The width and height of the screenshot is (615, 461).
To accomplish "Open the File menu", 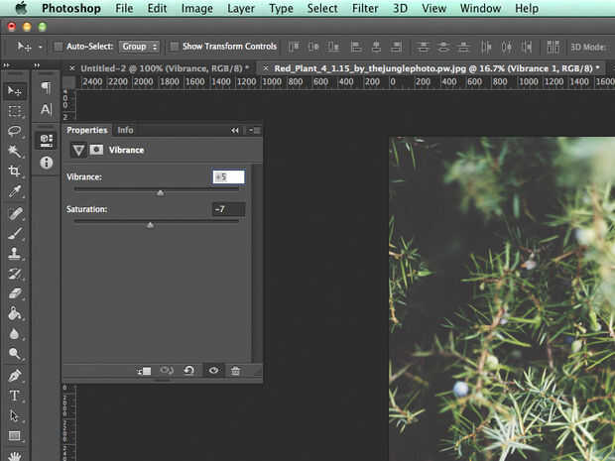I will click(124, 8).
